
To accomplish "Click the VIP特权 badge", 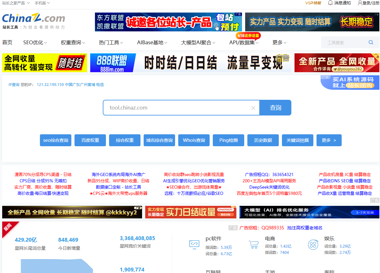I will [x=313, y=3].
